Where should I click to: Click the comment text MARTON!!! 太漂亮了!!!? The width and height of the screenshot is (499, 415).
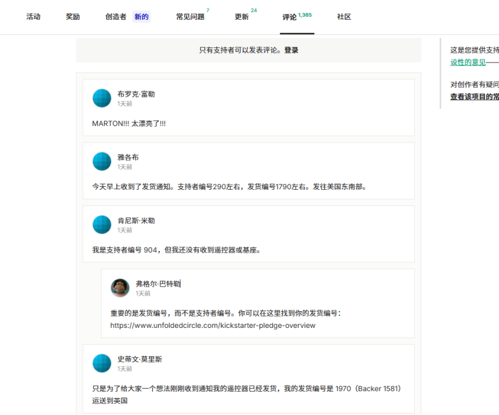click(x=129, y=124)
